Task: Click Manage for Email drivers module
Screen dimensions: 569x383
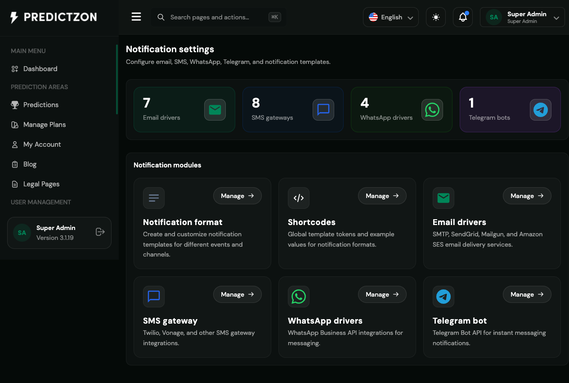Action: click(527, 196)
